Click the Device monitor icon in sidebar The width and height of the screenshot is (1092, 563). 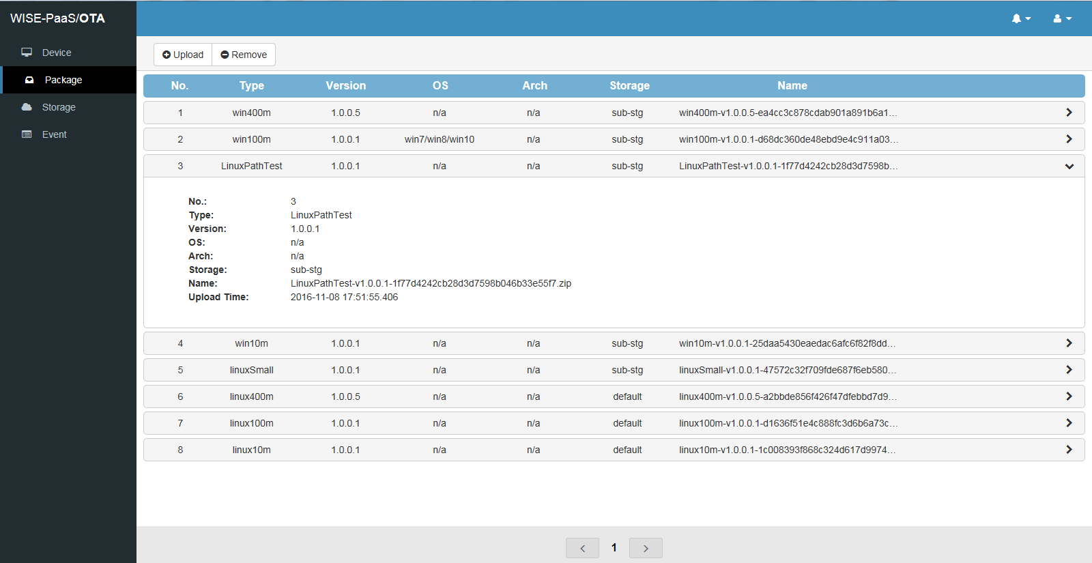pos(27,53)
